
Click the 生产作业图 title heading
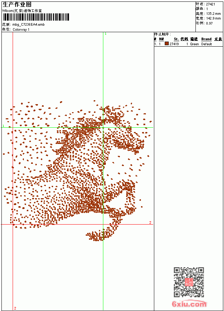point(17,5)
